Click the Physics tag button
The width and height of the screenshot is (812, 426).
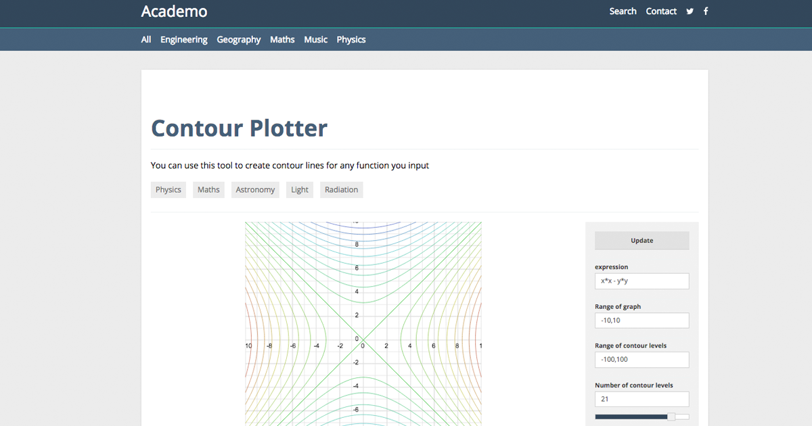(168, 190)
